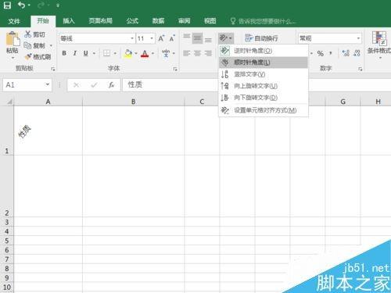Open the 复制 dropdown arrow
391x293 pixels.
(x=51, y=45)
